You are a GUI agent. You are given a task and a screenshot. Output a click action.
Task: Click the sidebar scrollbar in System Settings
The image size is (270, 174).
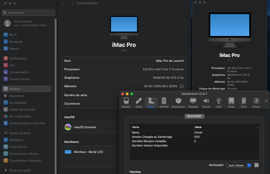(x=55, y=96)
